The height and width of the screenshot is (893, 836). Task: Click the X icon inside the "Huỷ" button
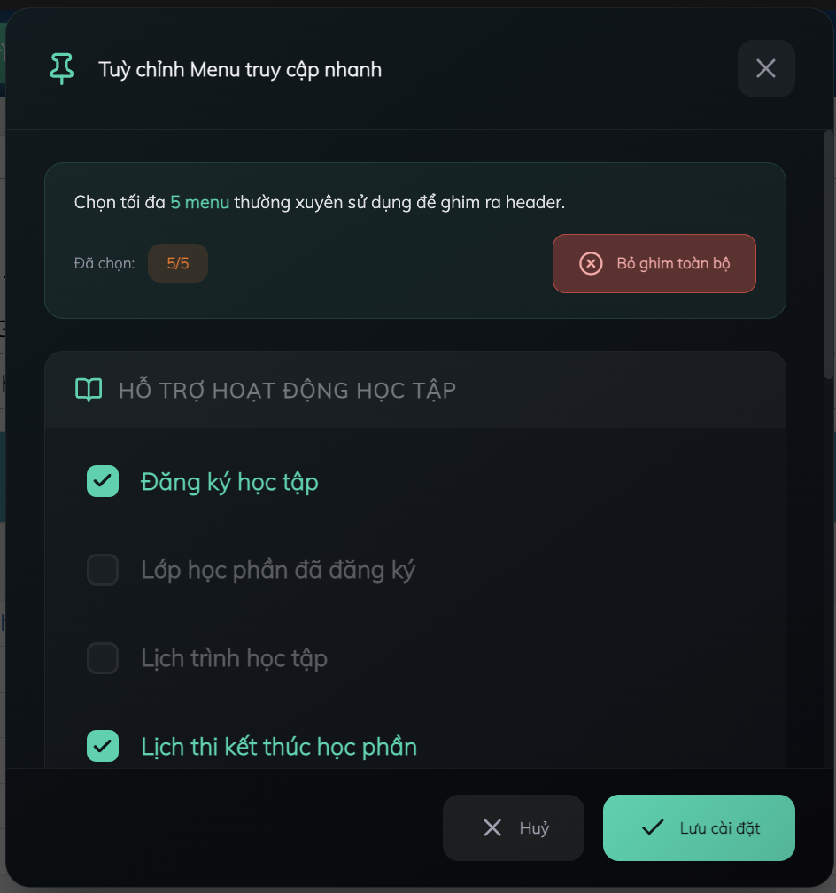[492, 827]
